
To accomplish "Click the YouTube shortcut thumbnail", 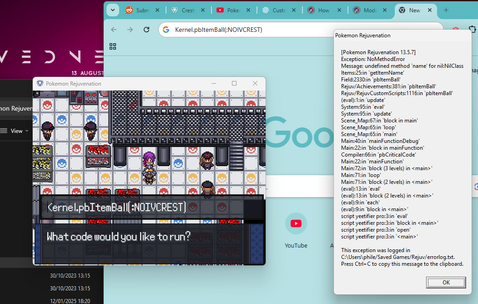I will [x=296, y=223].
